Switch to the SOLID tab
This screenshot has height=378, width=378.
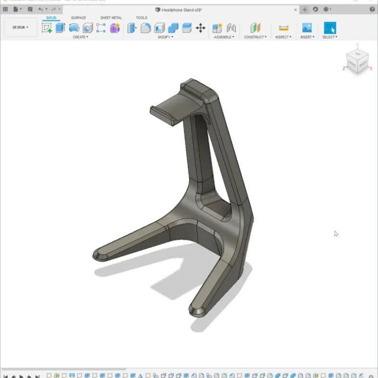(x=51, y=18)
